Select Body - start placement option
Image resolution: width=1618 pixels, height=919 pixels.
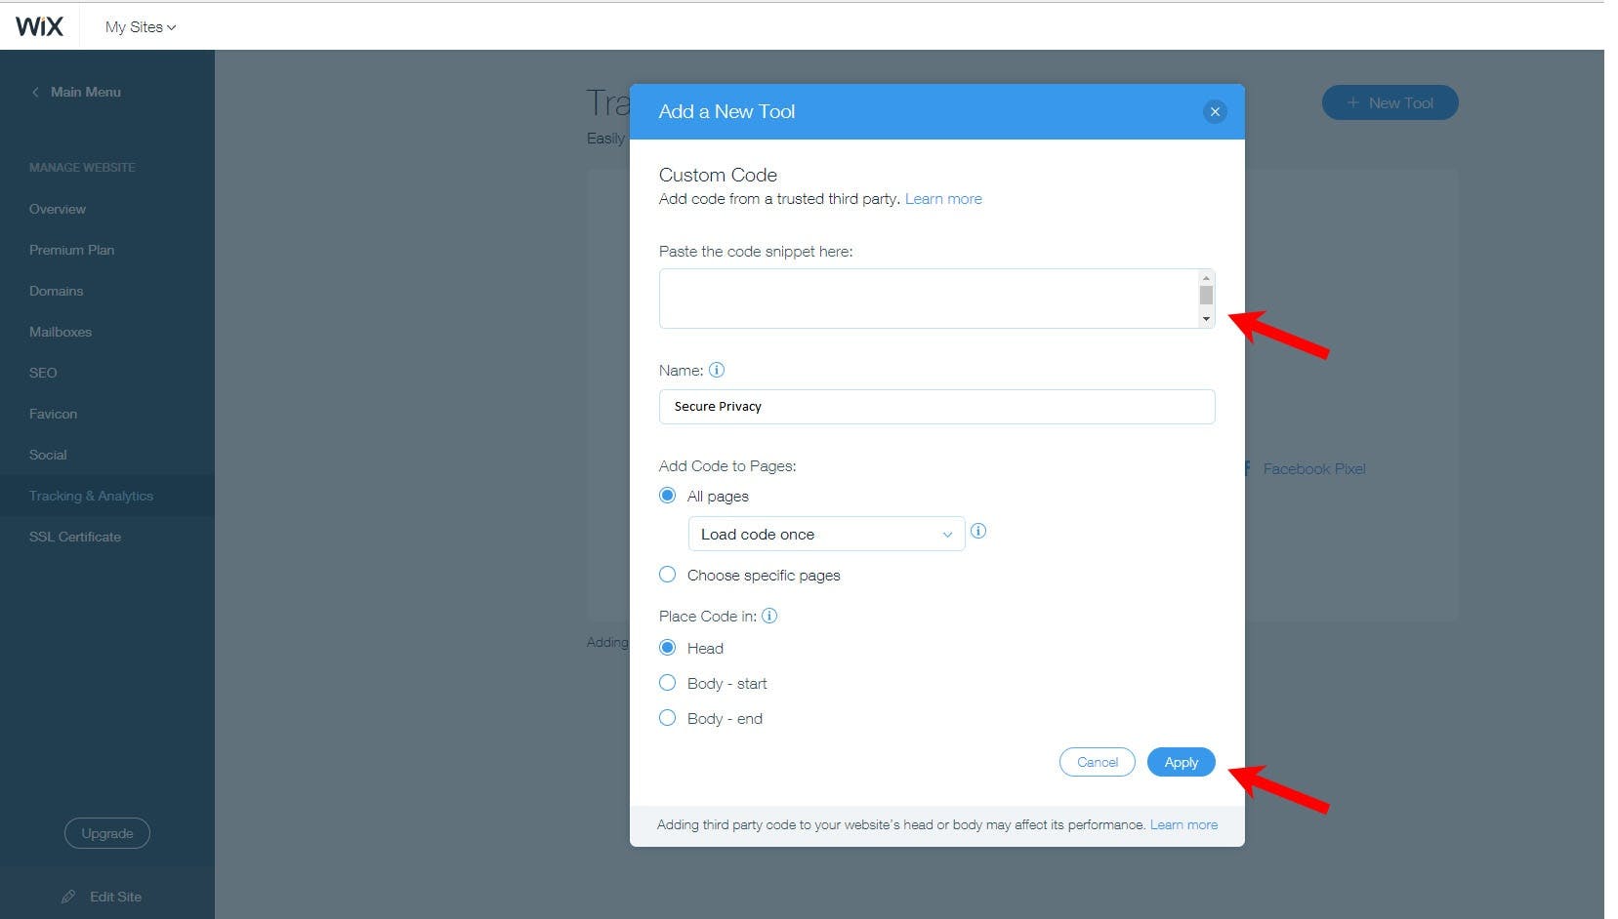(x=668, y=683)
